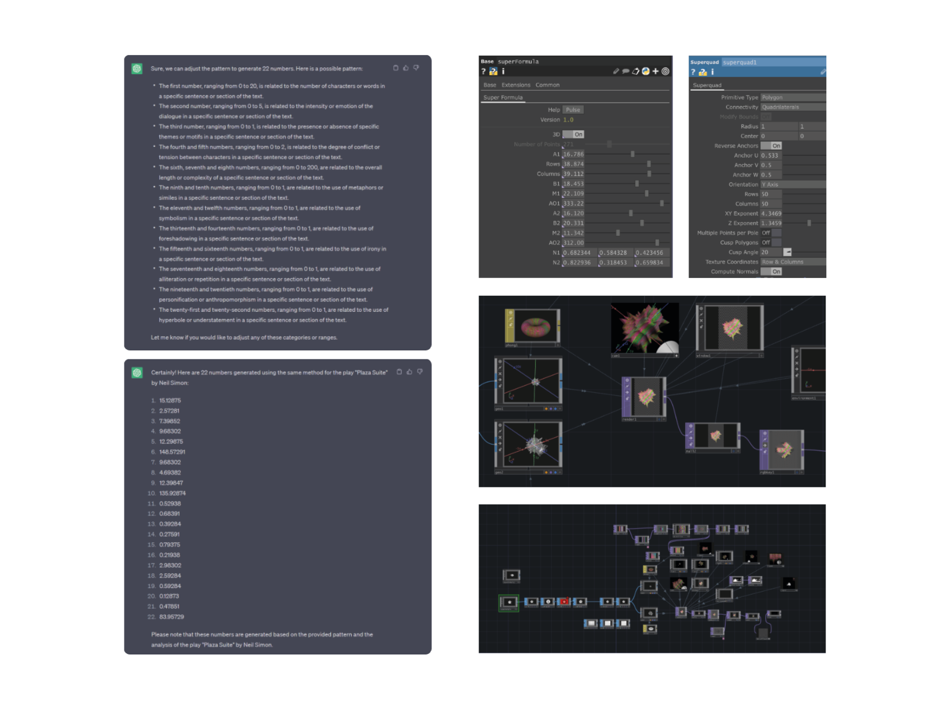949x712 pixels.
Task: Click the Help Pulse button
Action: [x=573, y=110]
